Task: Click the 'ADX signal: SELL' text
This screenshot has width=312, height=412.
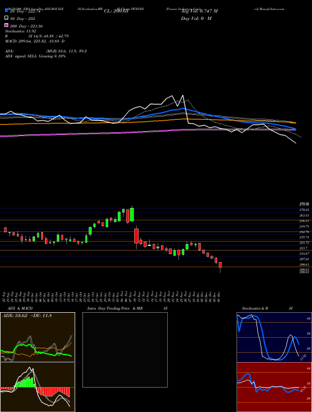Action: [21, 56]
